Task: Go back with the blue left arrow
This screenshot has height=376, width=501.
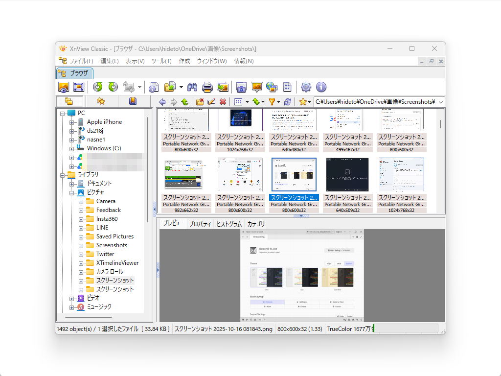Action: coord(162,102)
